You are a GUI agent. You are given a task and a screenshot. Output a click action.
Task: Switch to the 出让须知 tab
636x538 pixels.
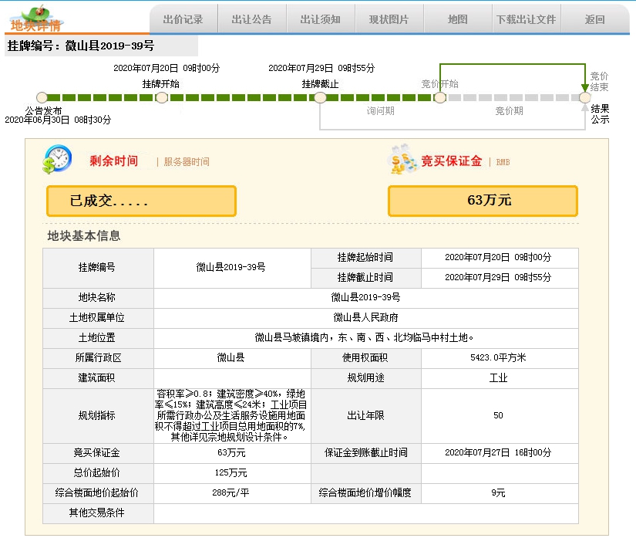click(321, 19)
